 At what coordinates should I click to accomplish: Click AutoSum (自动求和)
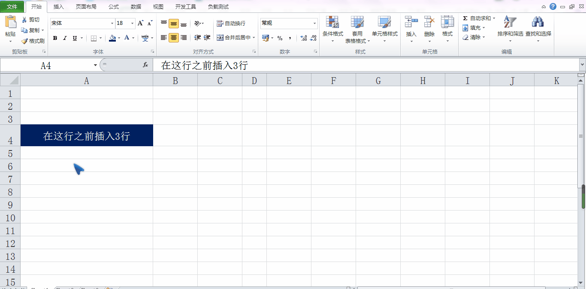click(479, 18)
